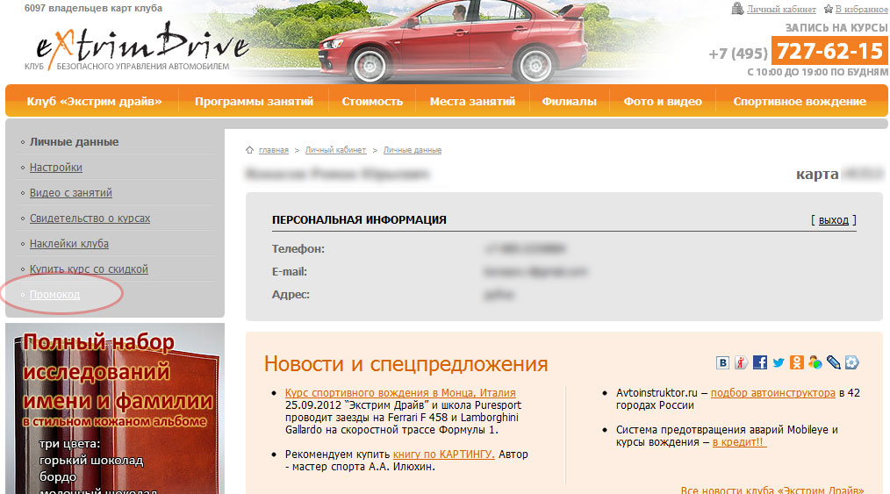Share via the Facebook icon

[x=760, y=362]
